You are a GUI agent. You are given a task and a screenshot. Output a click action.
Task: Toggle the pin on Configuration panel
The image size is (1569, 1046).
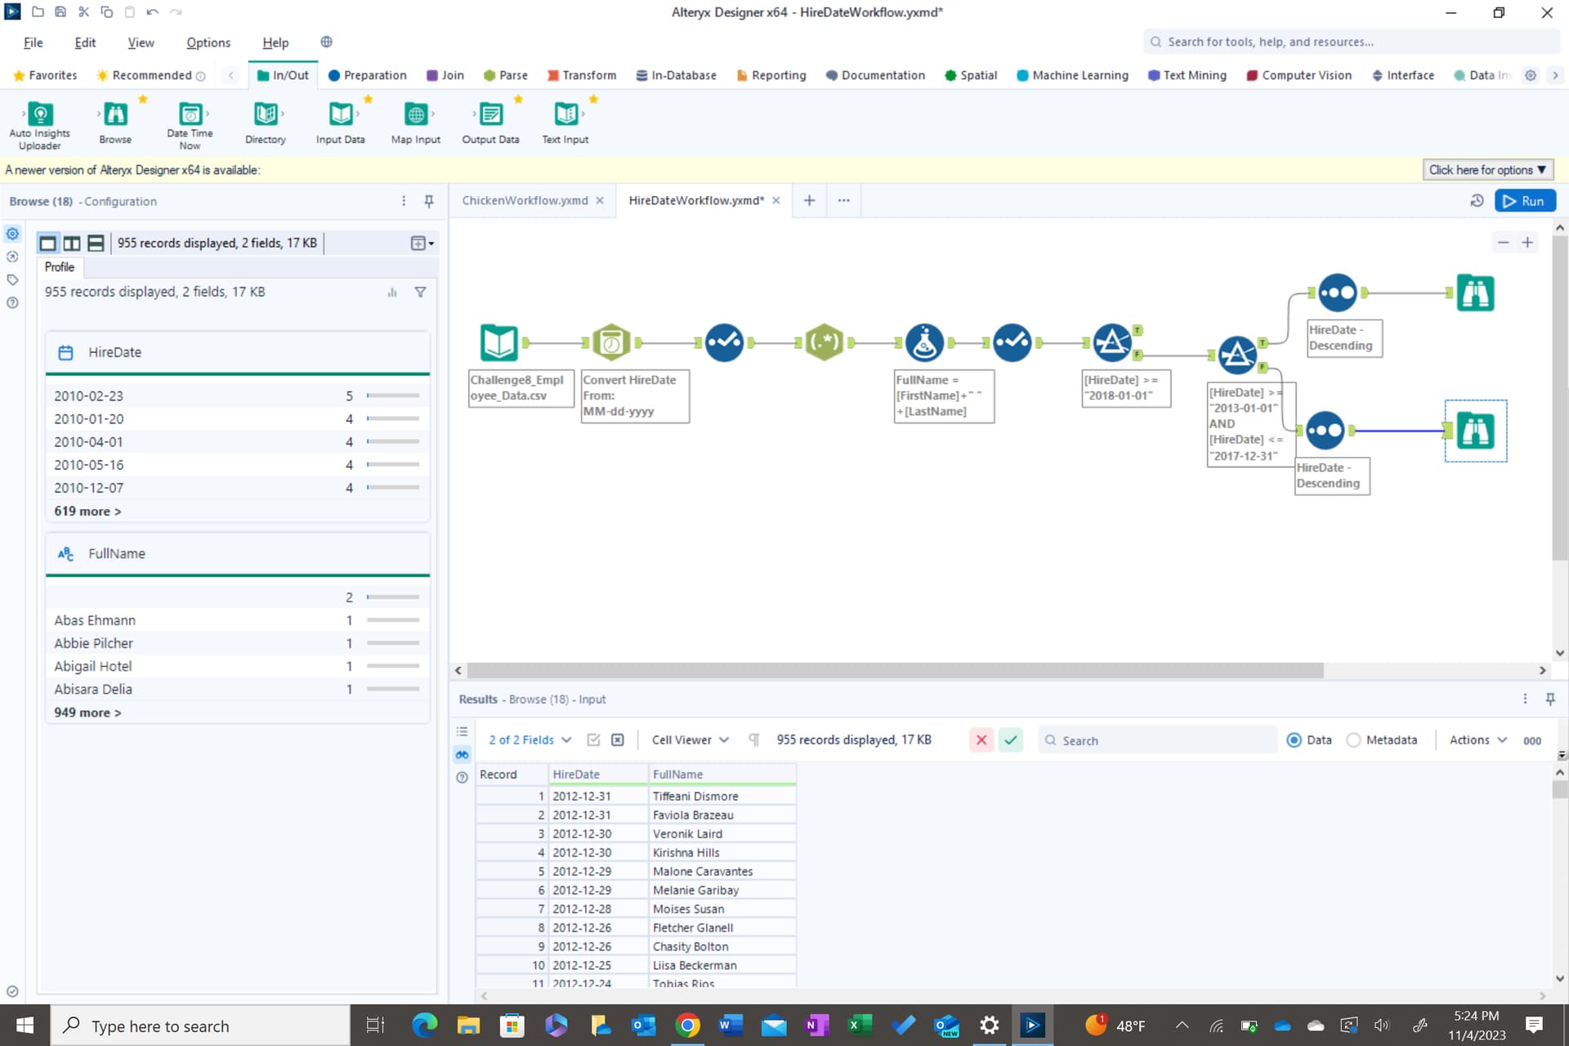(x=429, y=201)
